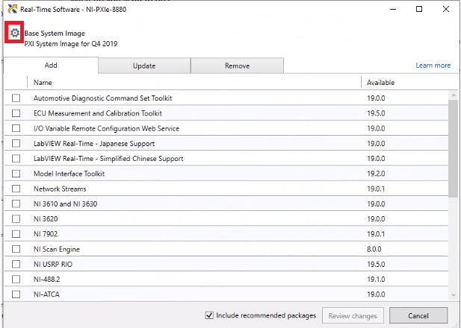This screenshot has height=328, width=461.
Task: Click the Review changes button
Action: pyautogui.click(x=354, y=315)
